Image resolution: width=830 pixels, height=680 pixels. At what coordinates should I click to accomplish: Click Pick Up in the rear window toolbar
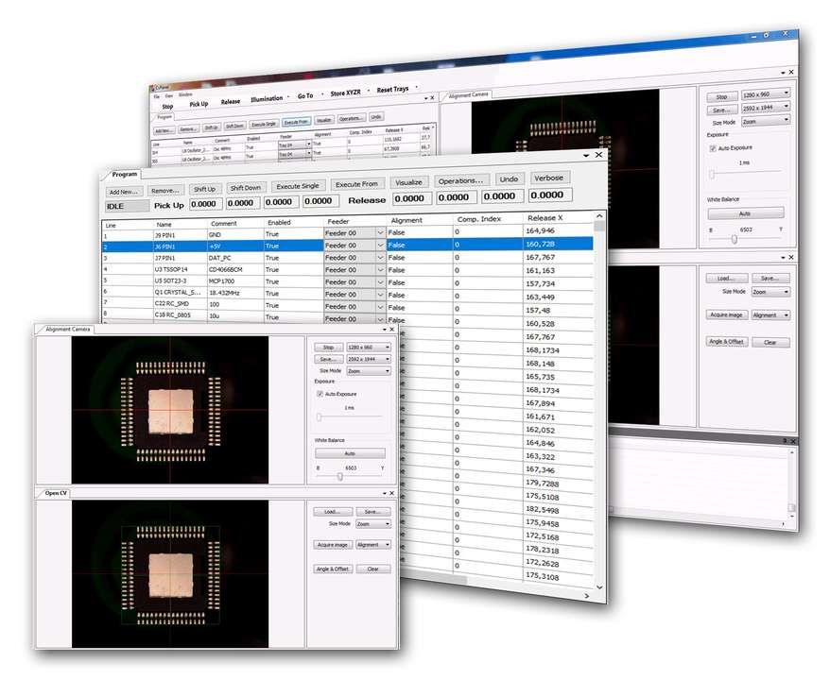coord(199,104)
